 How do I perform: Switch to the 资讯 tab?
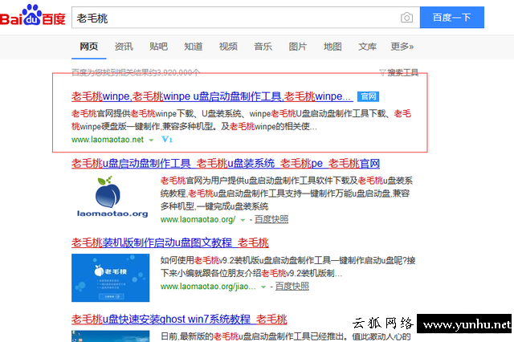(124, 47)
